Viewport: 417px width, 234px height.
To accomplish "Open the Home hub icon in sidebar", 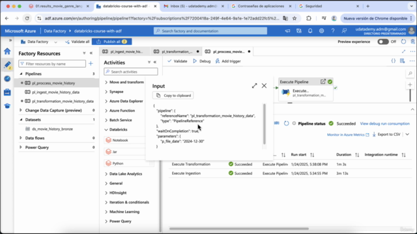I will click(x=7, y=51).
